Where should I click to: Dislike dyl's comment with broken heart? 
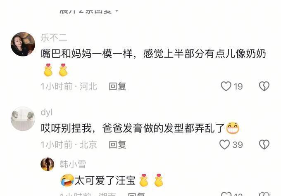[264, 144]
